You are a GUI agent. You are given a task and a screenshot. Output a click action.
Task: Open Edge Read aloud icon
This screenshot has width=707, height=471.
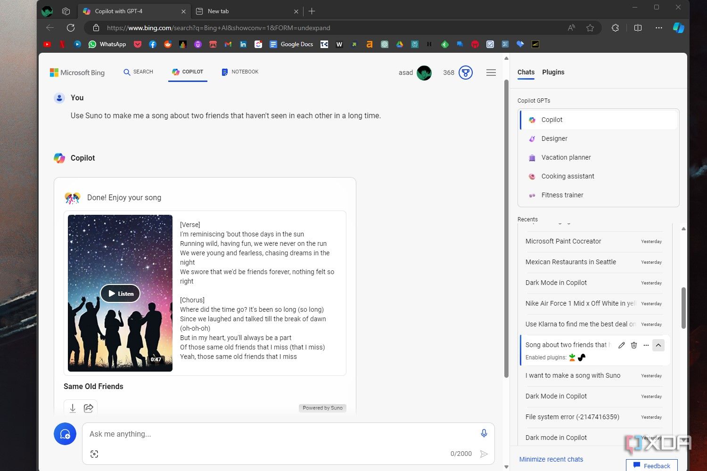pos(571,28)
